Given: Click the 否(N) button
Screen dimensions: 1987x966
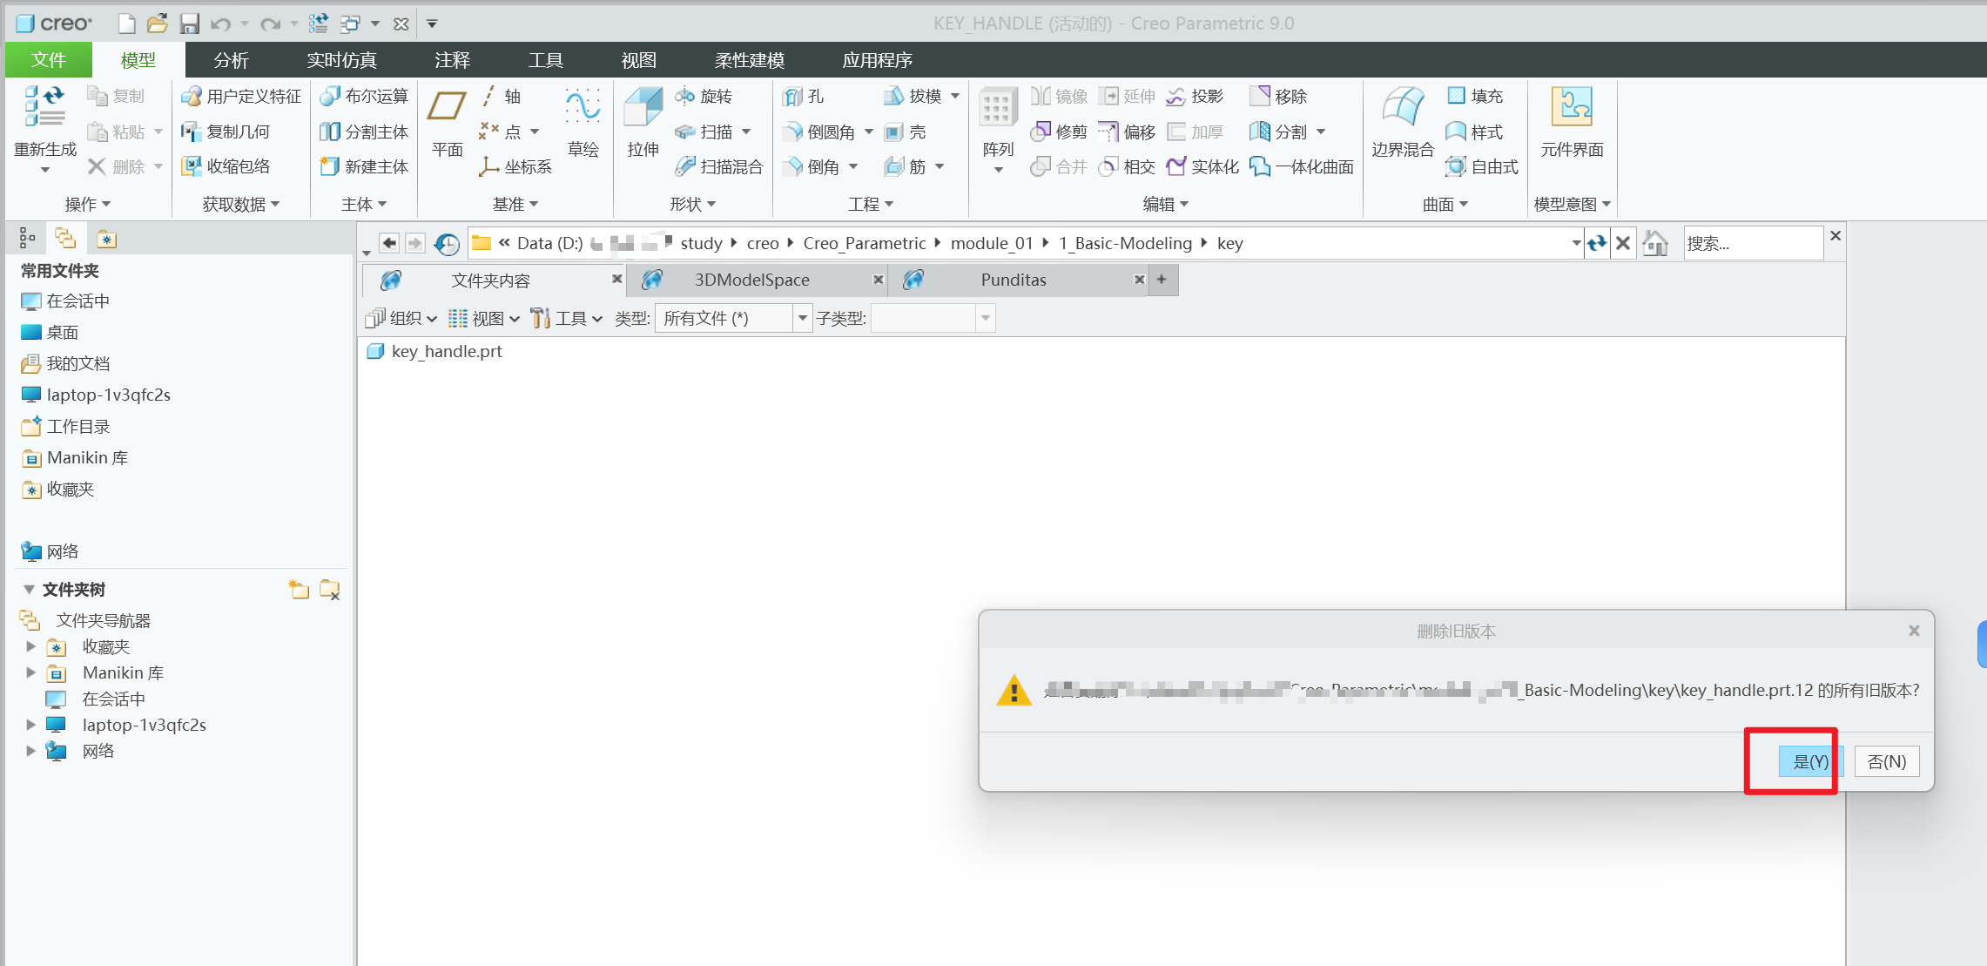Looking at the screenshot, I should pos(1886,762).
